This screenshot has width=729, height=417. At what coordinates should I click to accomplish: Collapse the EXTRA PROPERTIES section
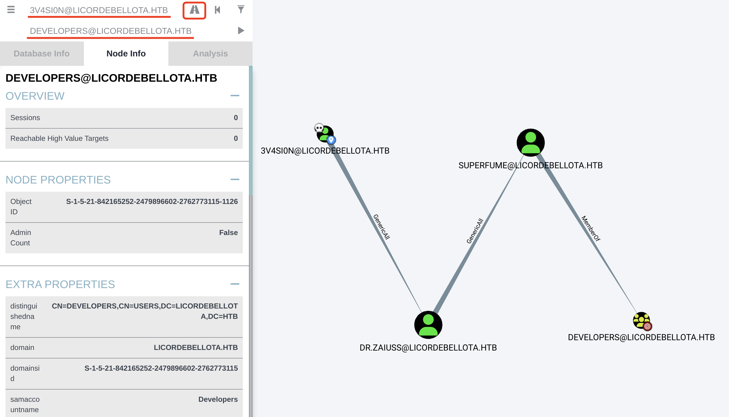235,284
